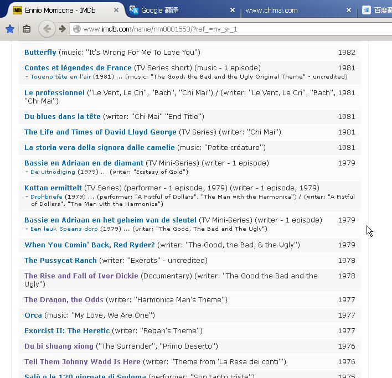Click the text (writer: "Ecstasy of Gold")
The image size is (392, 378).
click(x=149, y=172)
